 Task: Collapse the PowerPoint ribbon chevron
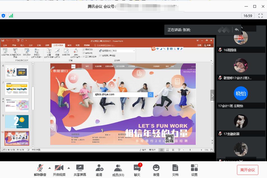click(211, 60)
